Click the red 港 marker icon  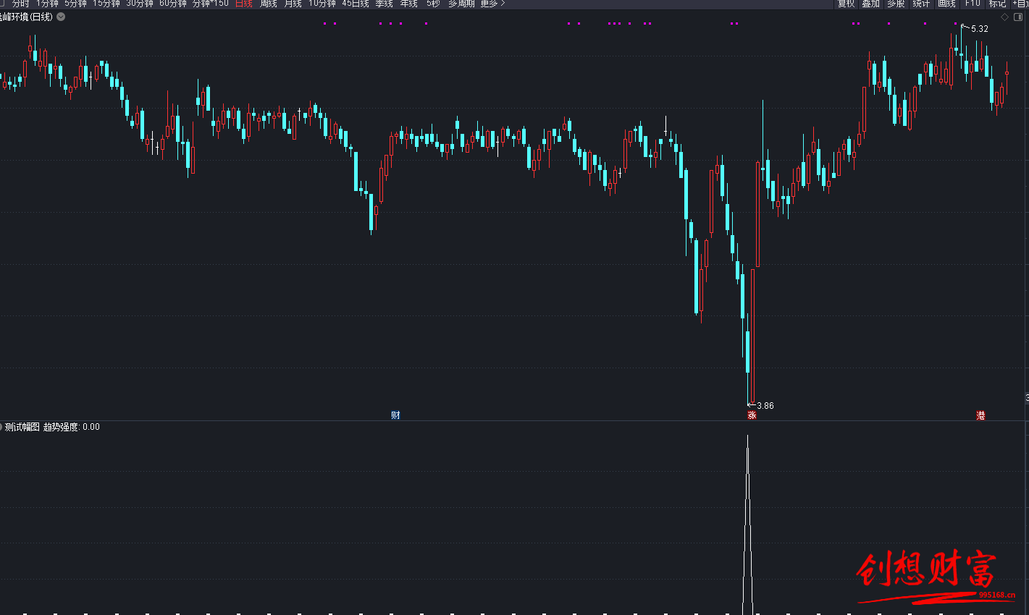pyautogui.click(x=980, y=415)
